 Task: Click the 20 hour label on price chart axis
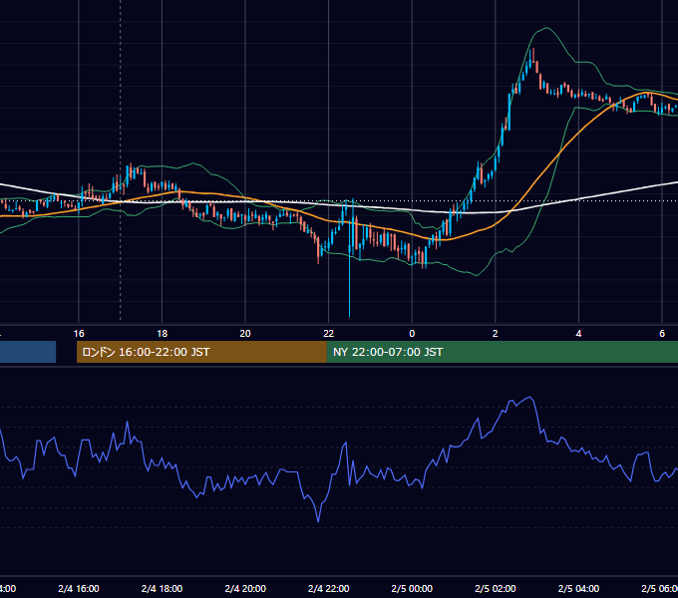click(x=245, y=334)
